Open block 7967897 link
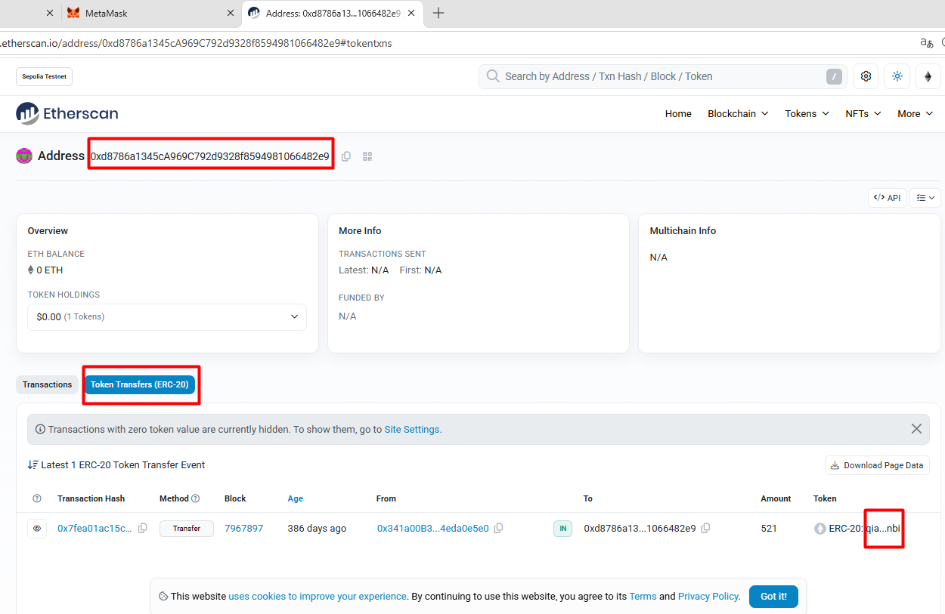 click(x=243, y=529)
